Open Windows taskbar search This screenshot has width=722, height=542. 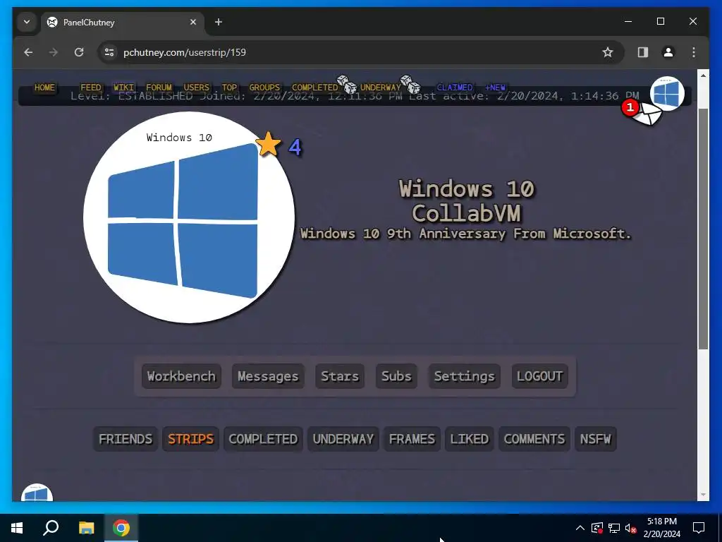[51, 528]
